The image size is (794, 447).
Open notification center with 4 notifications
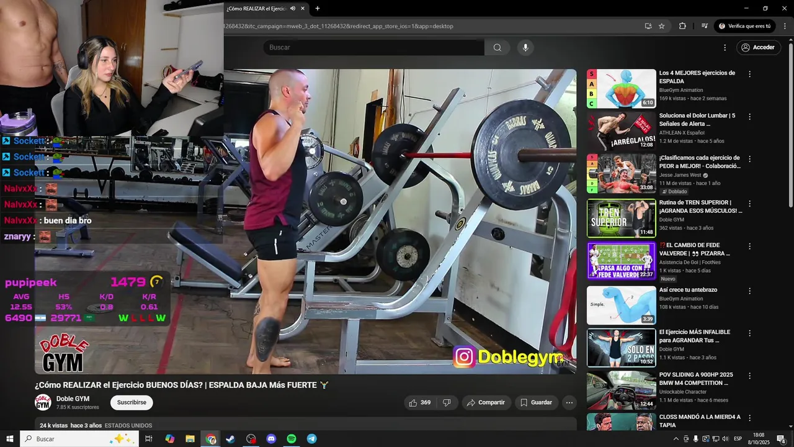(x=781, y=439)
